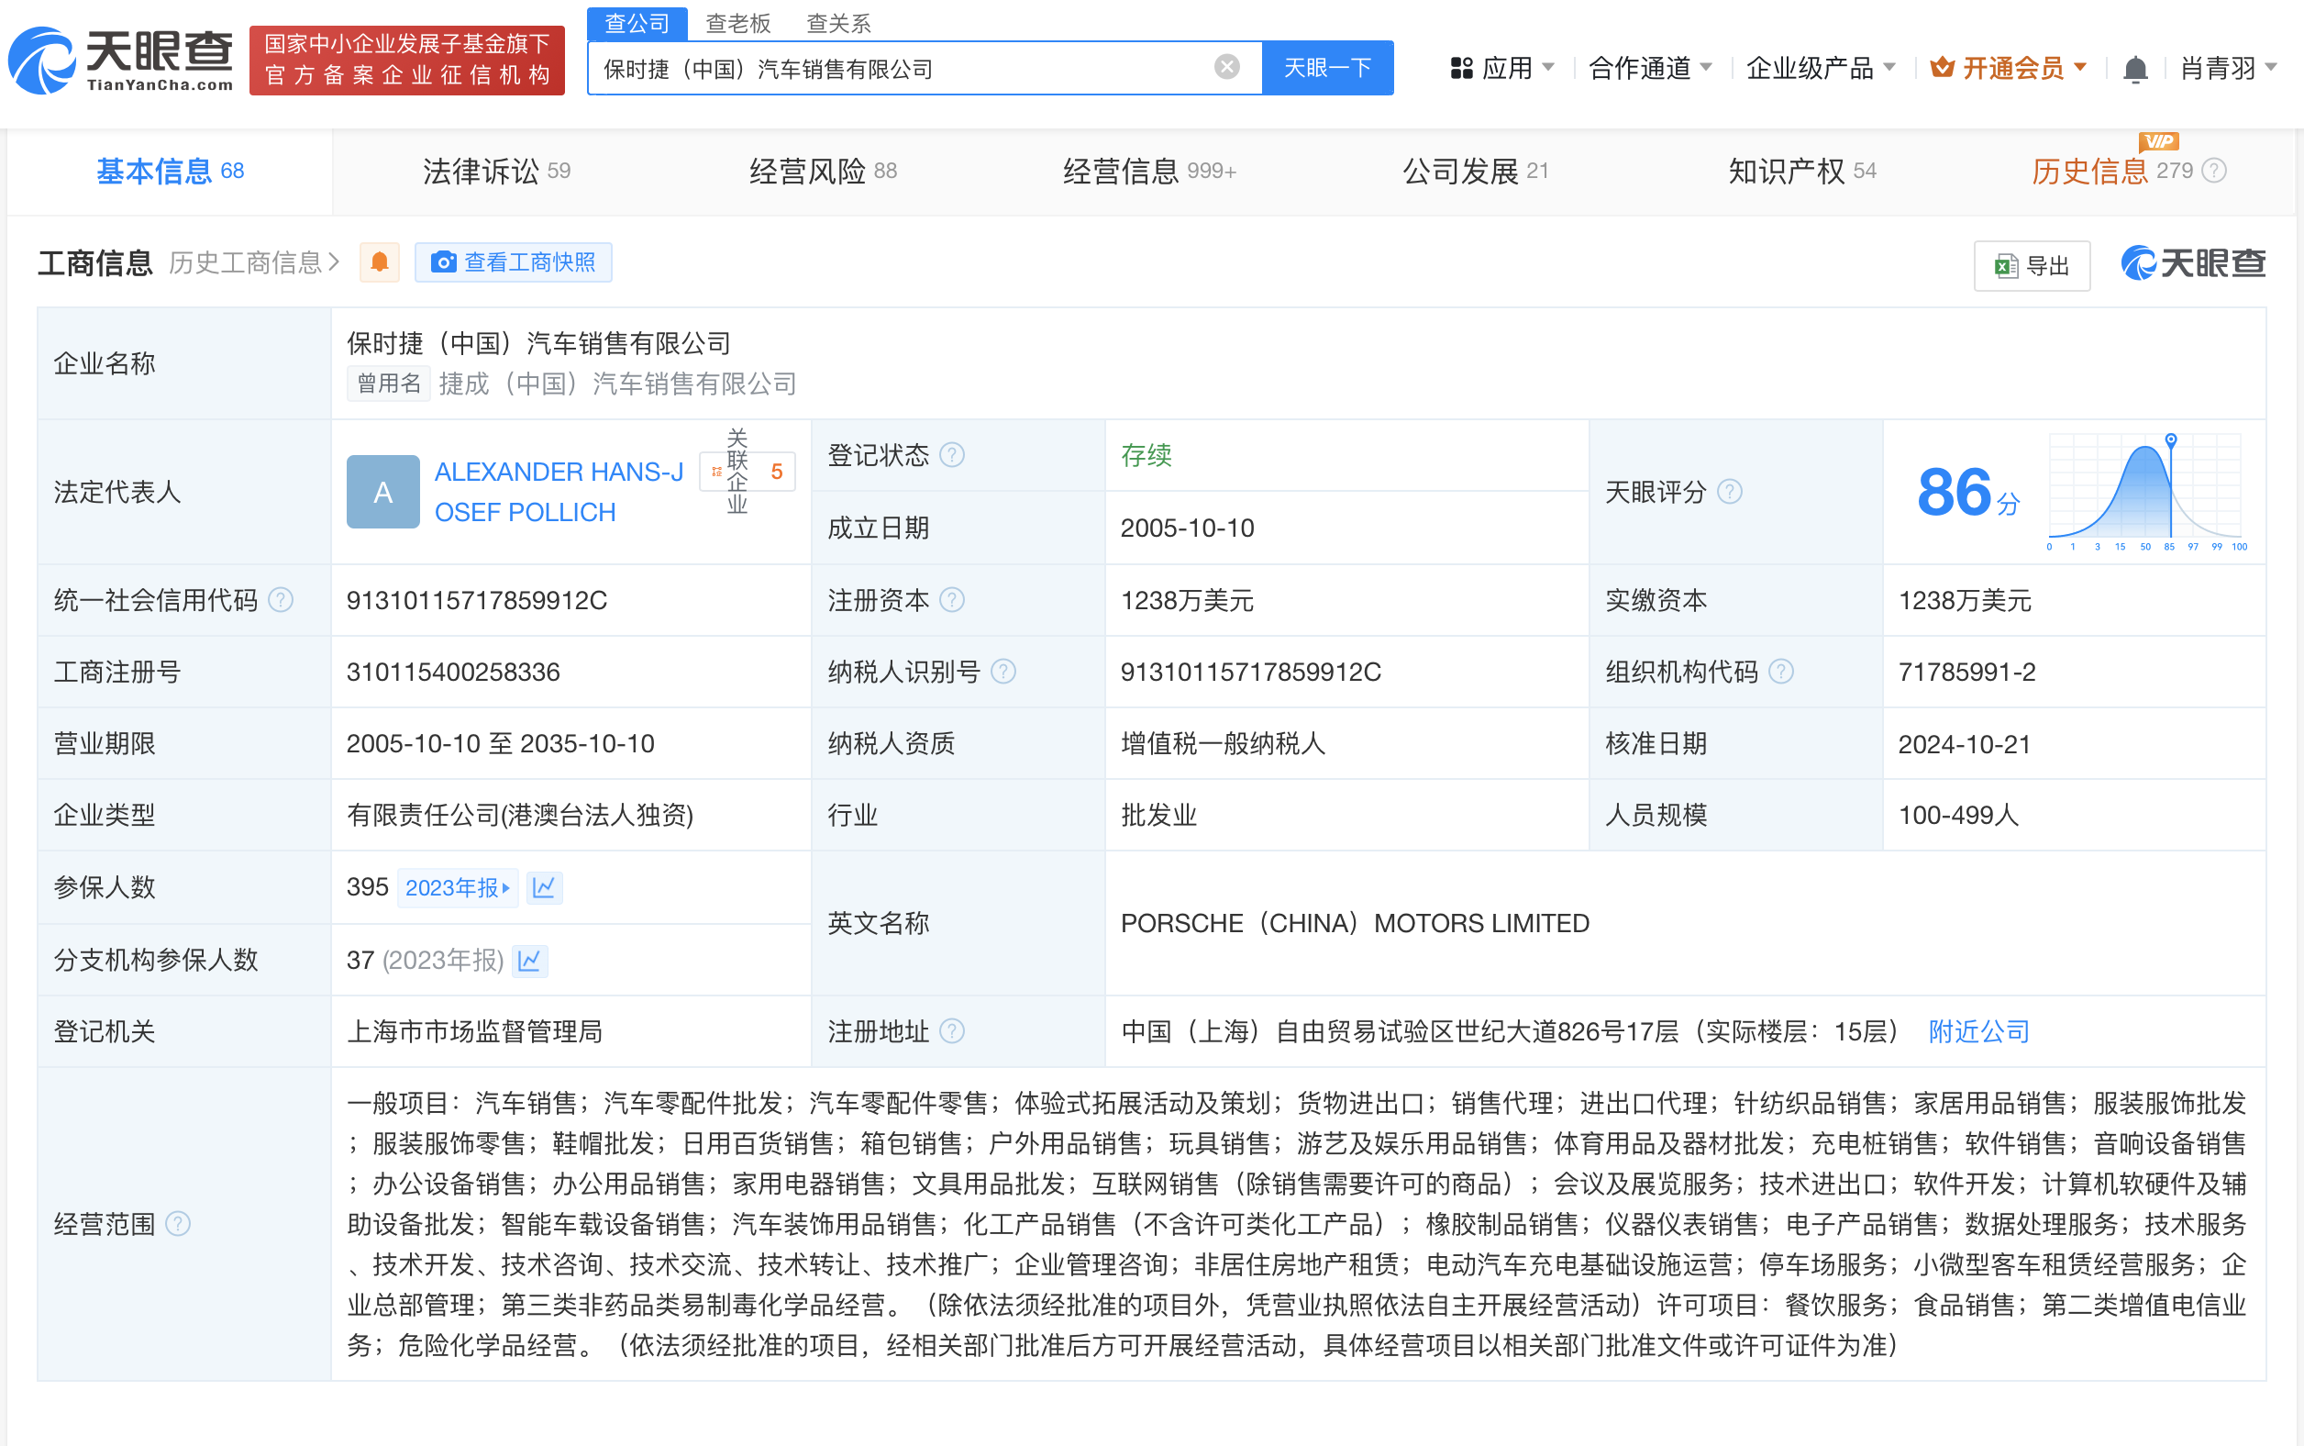The width and height of the screenshot is (2304, 1446).
Task: Select the organization code 71785991-2
Action: coord(1966,672)
